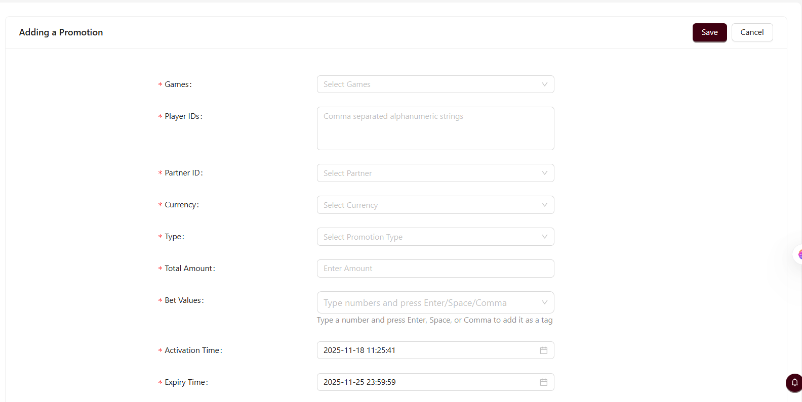Click the colorful floating widget icon
This screenshot has width=802, height=402.
coord(798,254)
